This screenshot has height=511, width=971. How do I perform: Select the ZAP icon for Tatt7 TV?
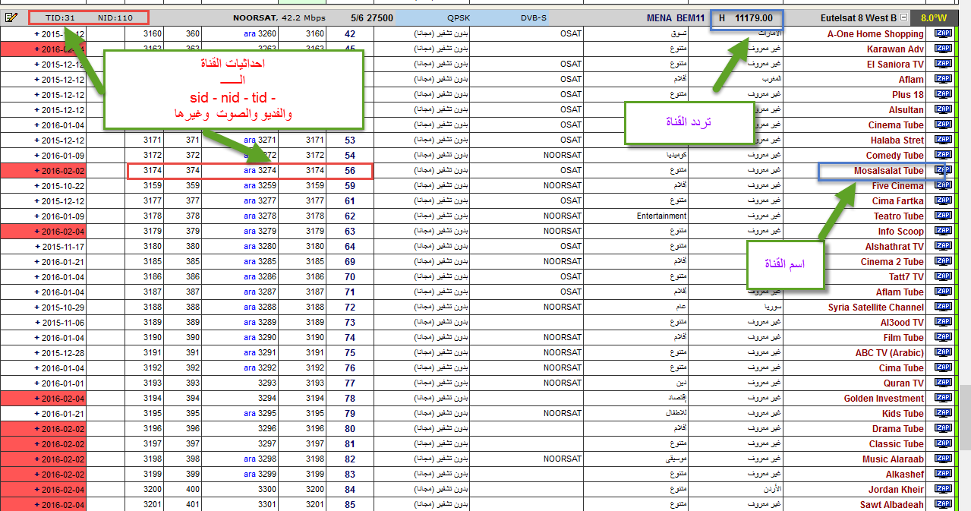tap(942, 276)
